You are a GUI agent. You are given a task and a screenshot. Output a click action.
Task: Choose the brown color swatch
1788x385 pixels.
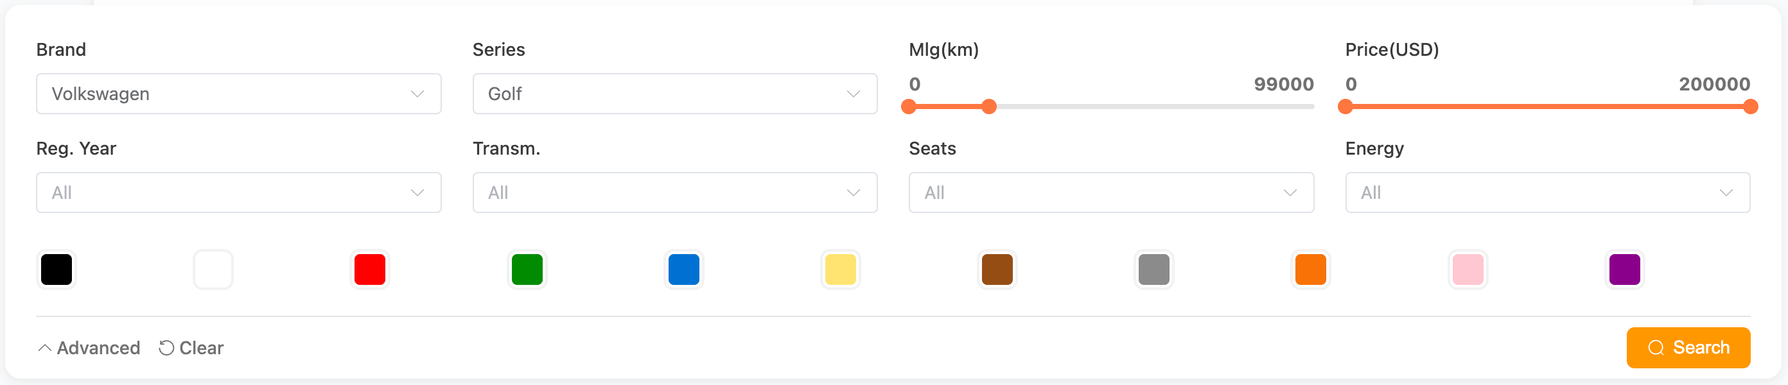pyautogui.click(x=997, y=269)
